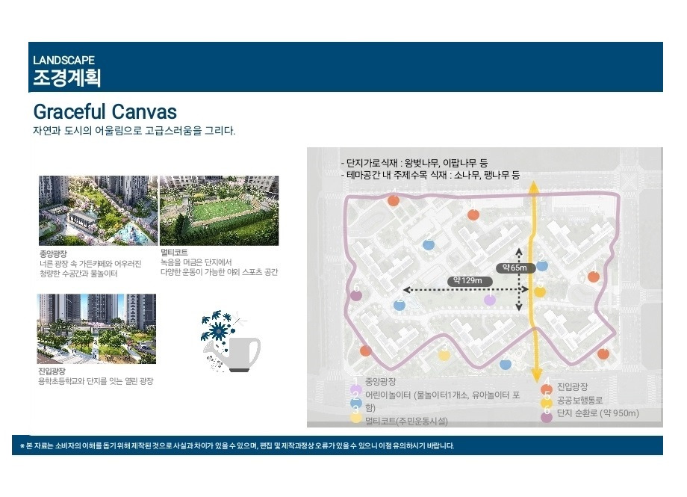Screen dimensions: 687x497
Task: Select the 진입광장 entrance plaza rendering image
Action: coord(96,329)
